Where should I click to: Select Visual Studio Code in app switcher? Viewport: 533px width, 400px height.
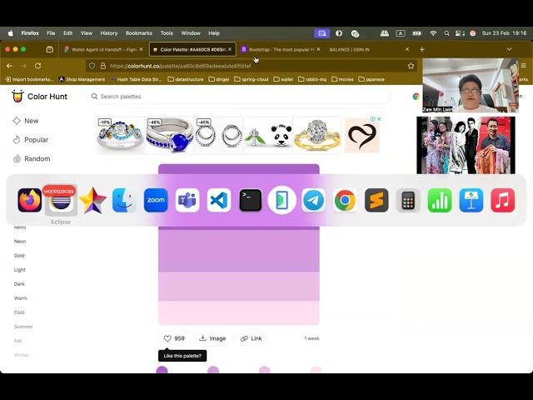pyautogui.click(x=219, y=200)
